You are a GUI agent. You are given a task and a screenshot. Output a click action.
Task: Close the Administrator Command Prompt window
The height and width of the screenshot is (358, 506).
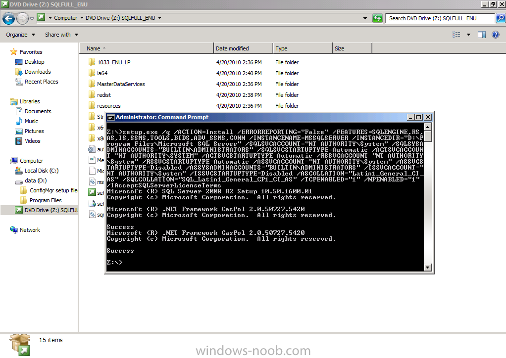428,117
